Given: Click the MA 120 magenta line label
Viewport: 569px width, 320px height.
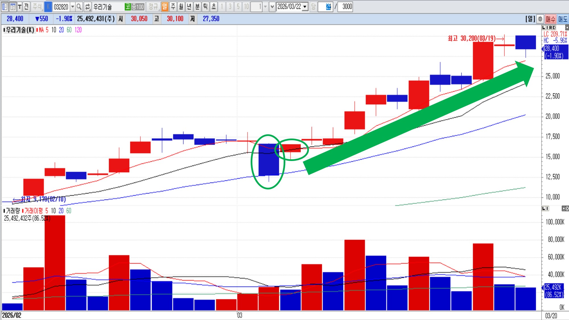Looking at the screenshot, I should [x=78, y=30].
